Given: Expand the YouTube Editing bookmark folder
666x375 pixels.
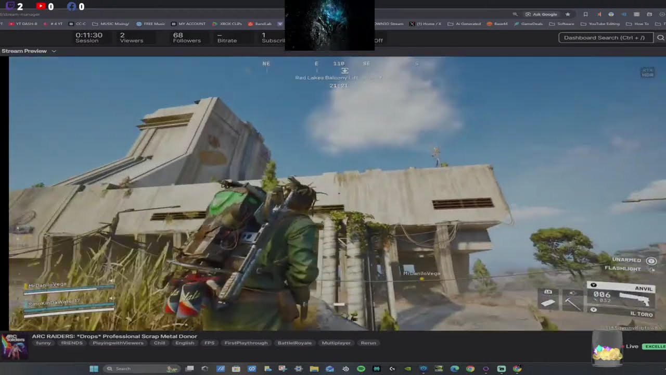Looking at the screenshot, I should (x=600, y=24).
